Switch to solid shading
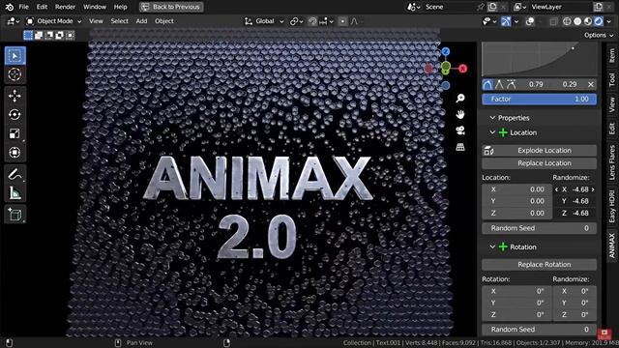The height and width of the screenshot is (348, 619). point(577,21)
